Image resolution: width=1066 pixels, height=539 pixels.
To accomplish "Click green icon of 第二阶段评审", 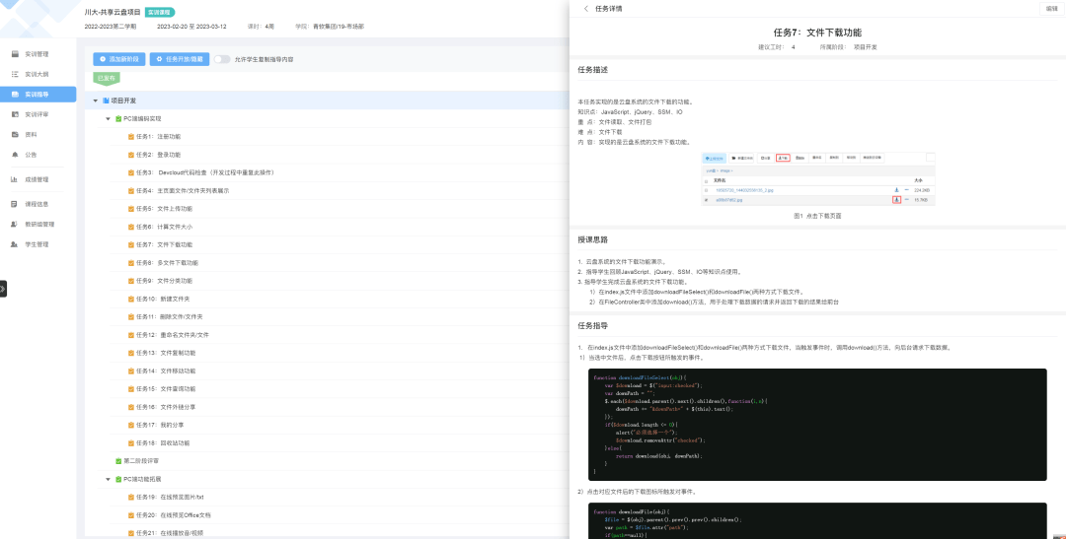I will pos(118,461).
